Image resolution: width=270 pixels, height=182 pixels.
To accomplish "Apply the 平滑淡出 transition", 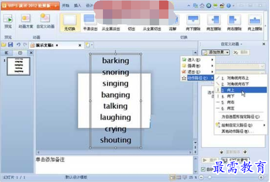I will [90, 23].
